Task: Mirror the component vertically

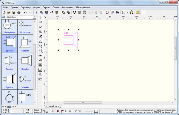Action: [84, 12]
